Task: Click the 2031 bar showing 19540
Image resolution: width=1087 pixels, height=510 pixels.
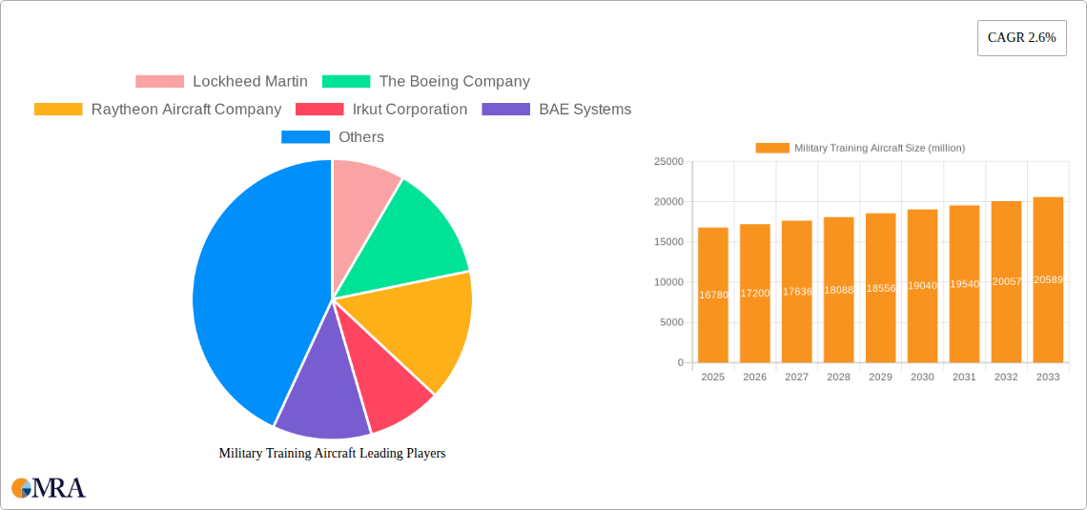Action: point(964,284)
